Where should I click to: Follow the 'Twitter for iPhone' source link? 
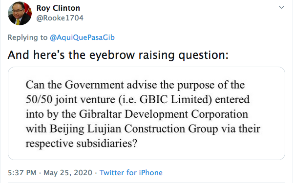(131, 172)
